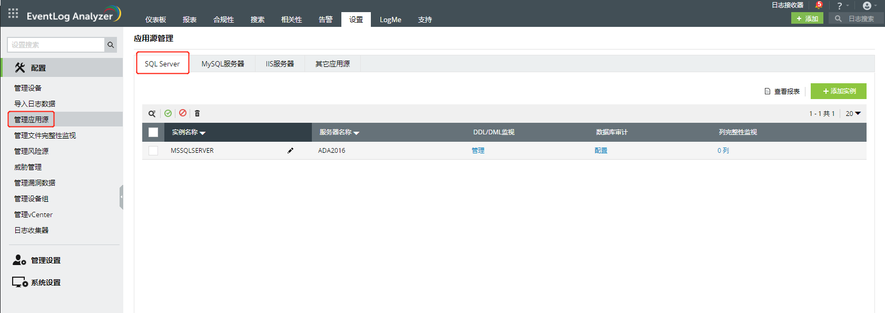Open the table search filter icon
The height and width of the screenshot is (313, 885).
click(x=152, y=113)
